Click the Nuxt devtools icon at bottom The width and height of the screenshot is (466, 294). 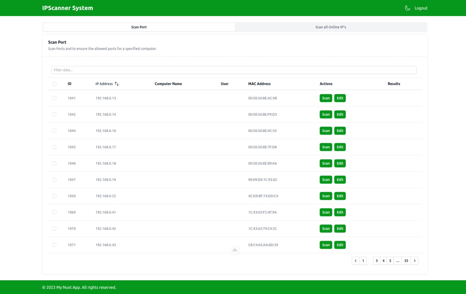tap(235, 250)
